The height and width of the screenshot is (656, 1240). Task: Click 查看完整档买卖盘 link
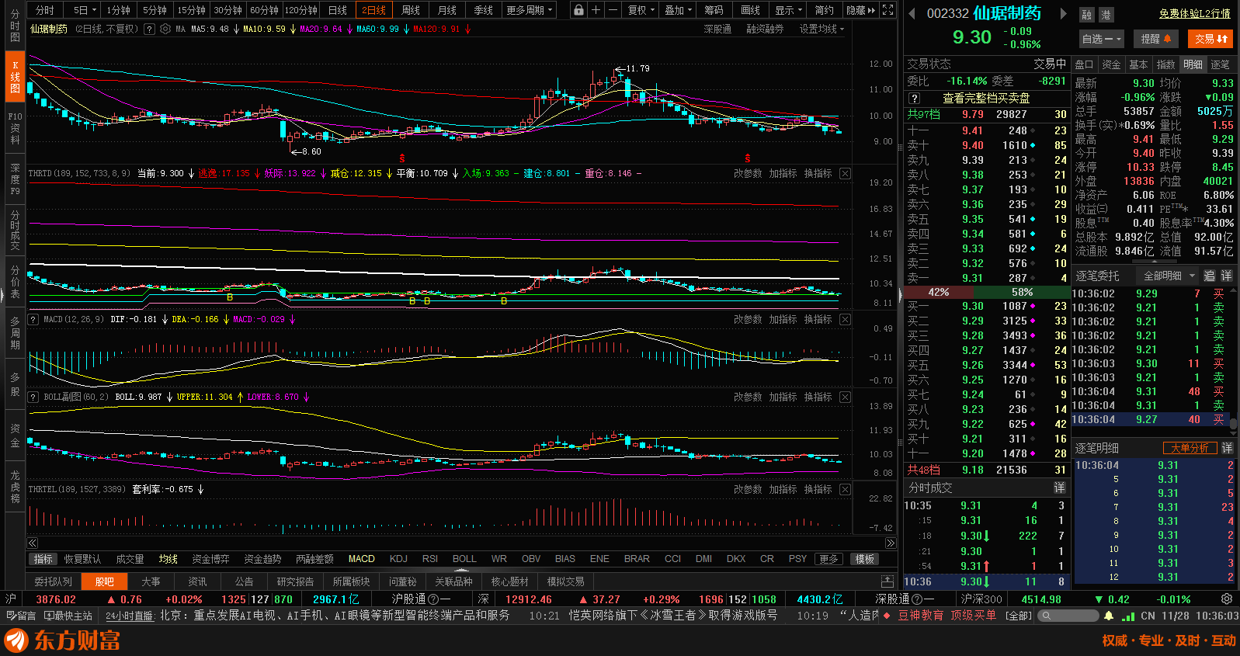click(x=986, y=98)
